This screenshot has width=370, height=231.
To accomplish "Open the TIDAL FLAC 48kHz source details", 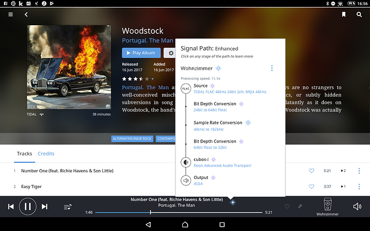I will 230,92.
